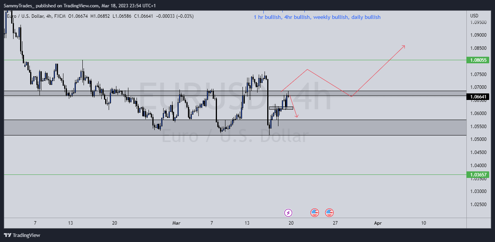Click the 1.04000 price axis label
This screenshot has height=242, width=495.
coord(478,166)
